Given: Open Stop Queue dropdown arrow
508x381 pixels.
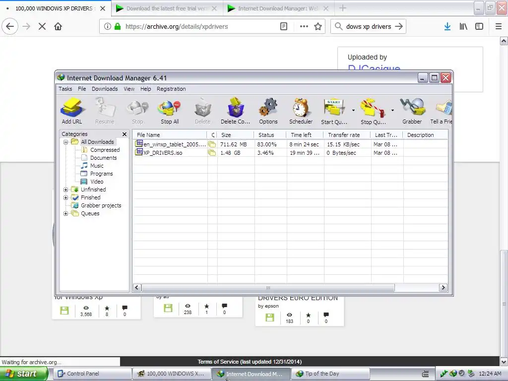Looking at the screenshot, I should 392,111.
